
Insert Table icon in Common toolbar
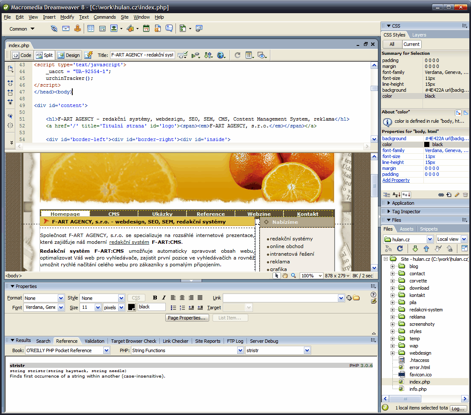pyautogui.click(x=91, y=28)
